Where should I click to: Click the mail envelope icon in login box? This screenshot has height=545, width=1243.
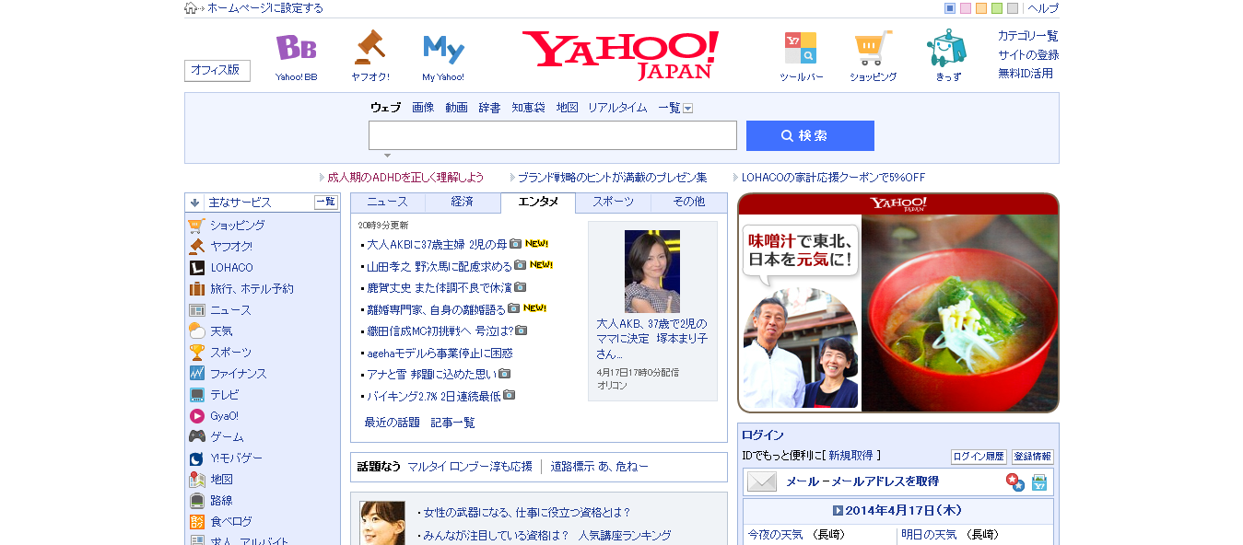pos(762,481)
